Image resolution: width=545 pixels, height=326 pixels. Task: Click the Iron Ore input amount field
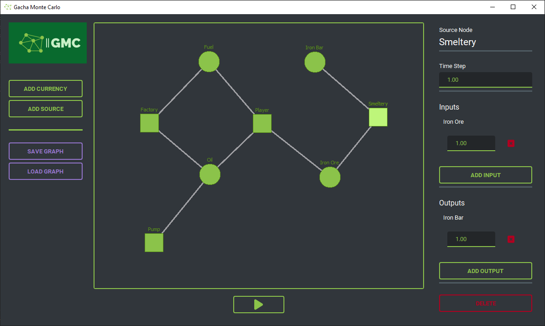click(471, 143)
